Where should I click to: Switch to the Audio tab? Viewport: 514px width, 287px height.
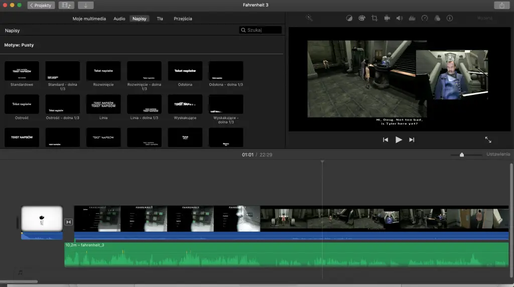pos(119,19)
